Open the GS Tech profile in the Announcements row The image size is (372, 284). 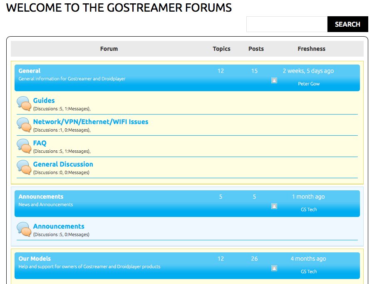(309, 209)
